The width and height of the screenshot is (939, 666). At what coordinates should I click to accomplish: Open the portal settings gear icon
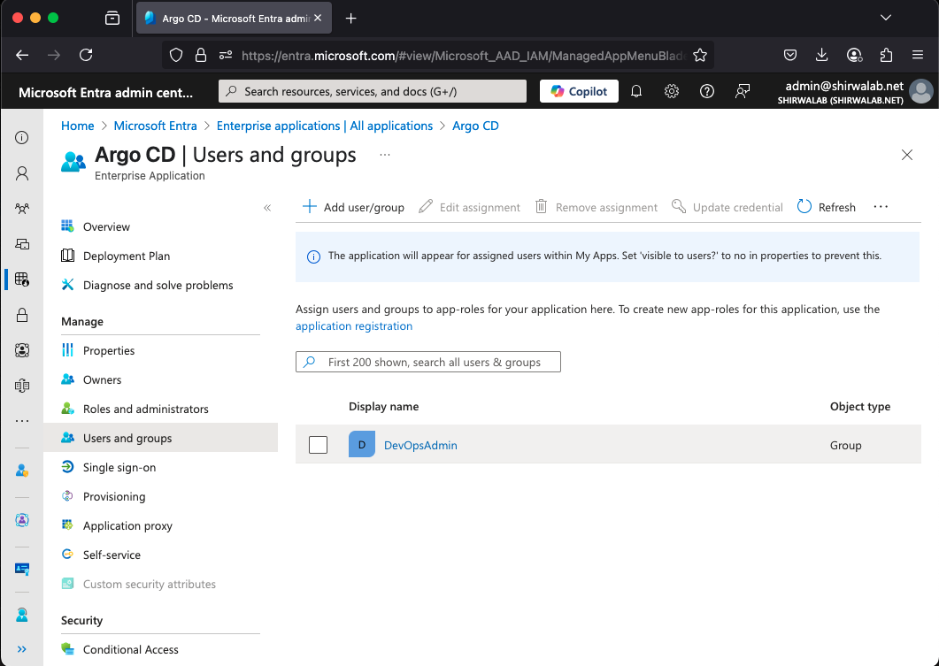point(672,91)
